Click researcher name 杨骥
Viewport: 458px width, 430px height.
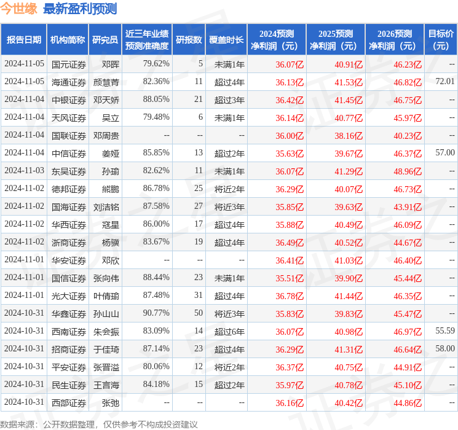coord(111,242)
